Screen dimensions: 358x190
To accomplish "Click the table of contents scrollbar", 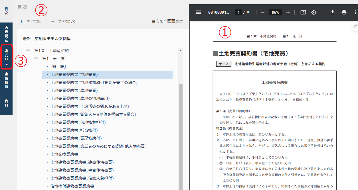I will pos(180,128).
